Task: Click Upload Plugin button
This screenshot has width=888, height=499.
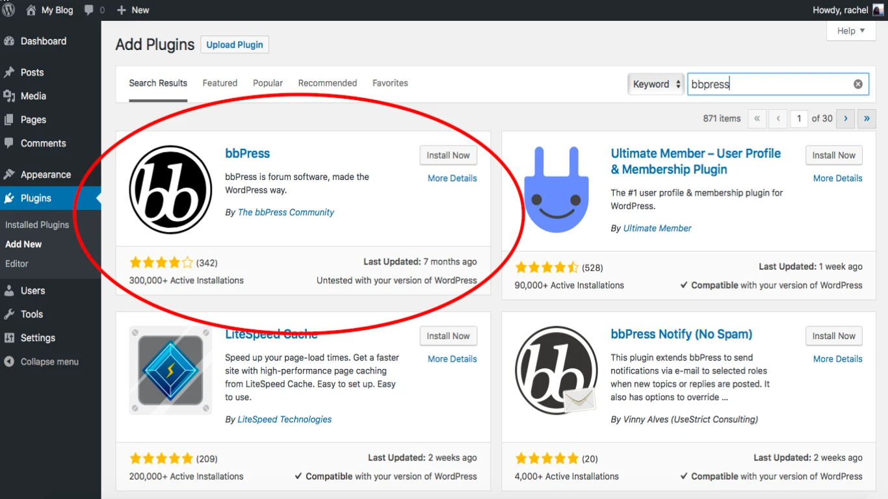Action: [x=235, y=45]
